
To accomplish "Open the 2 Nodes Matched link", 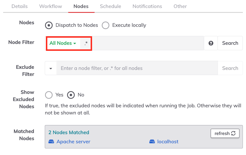I will click(x=69, y=132).
